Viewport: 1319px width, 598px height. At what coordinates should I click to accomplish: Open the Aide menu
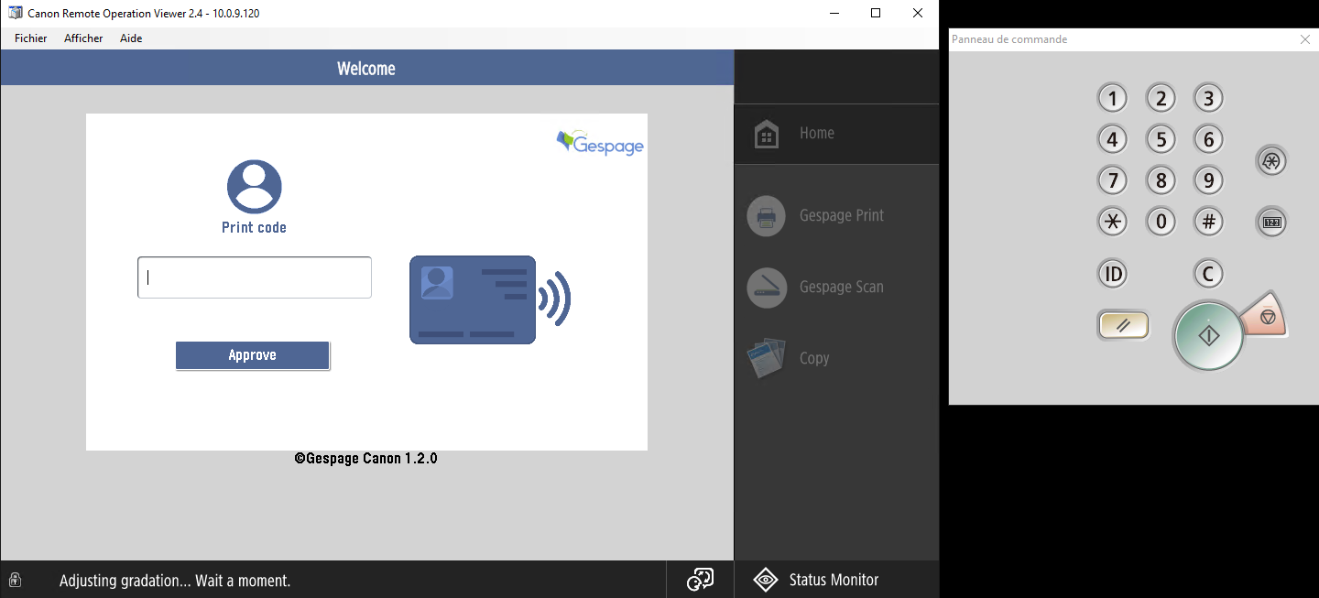pos(131,38)
